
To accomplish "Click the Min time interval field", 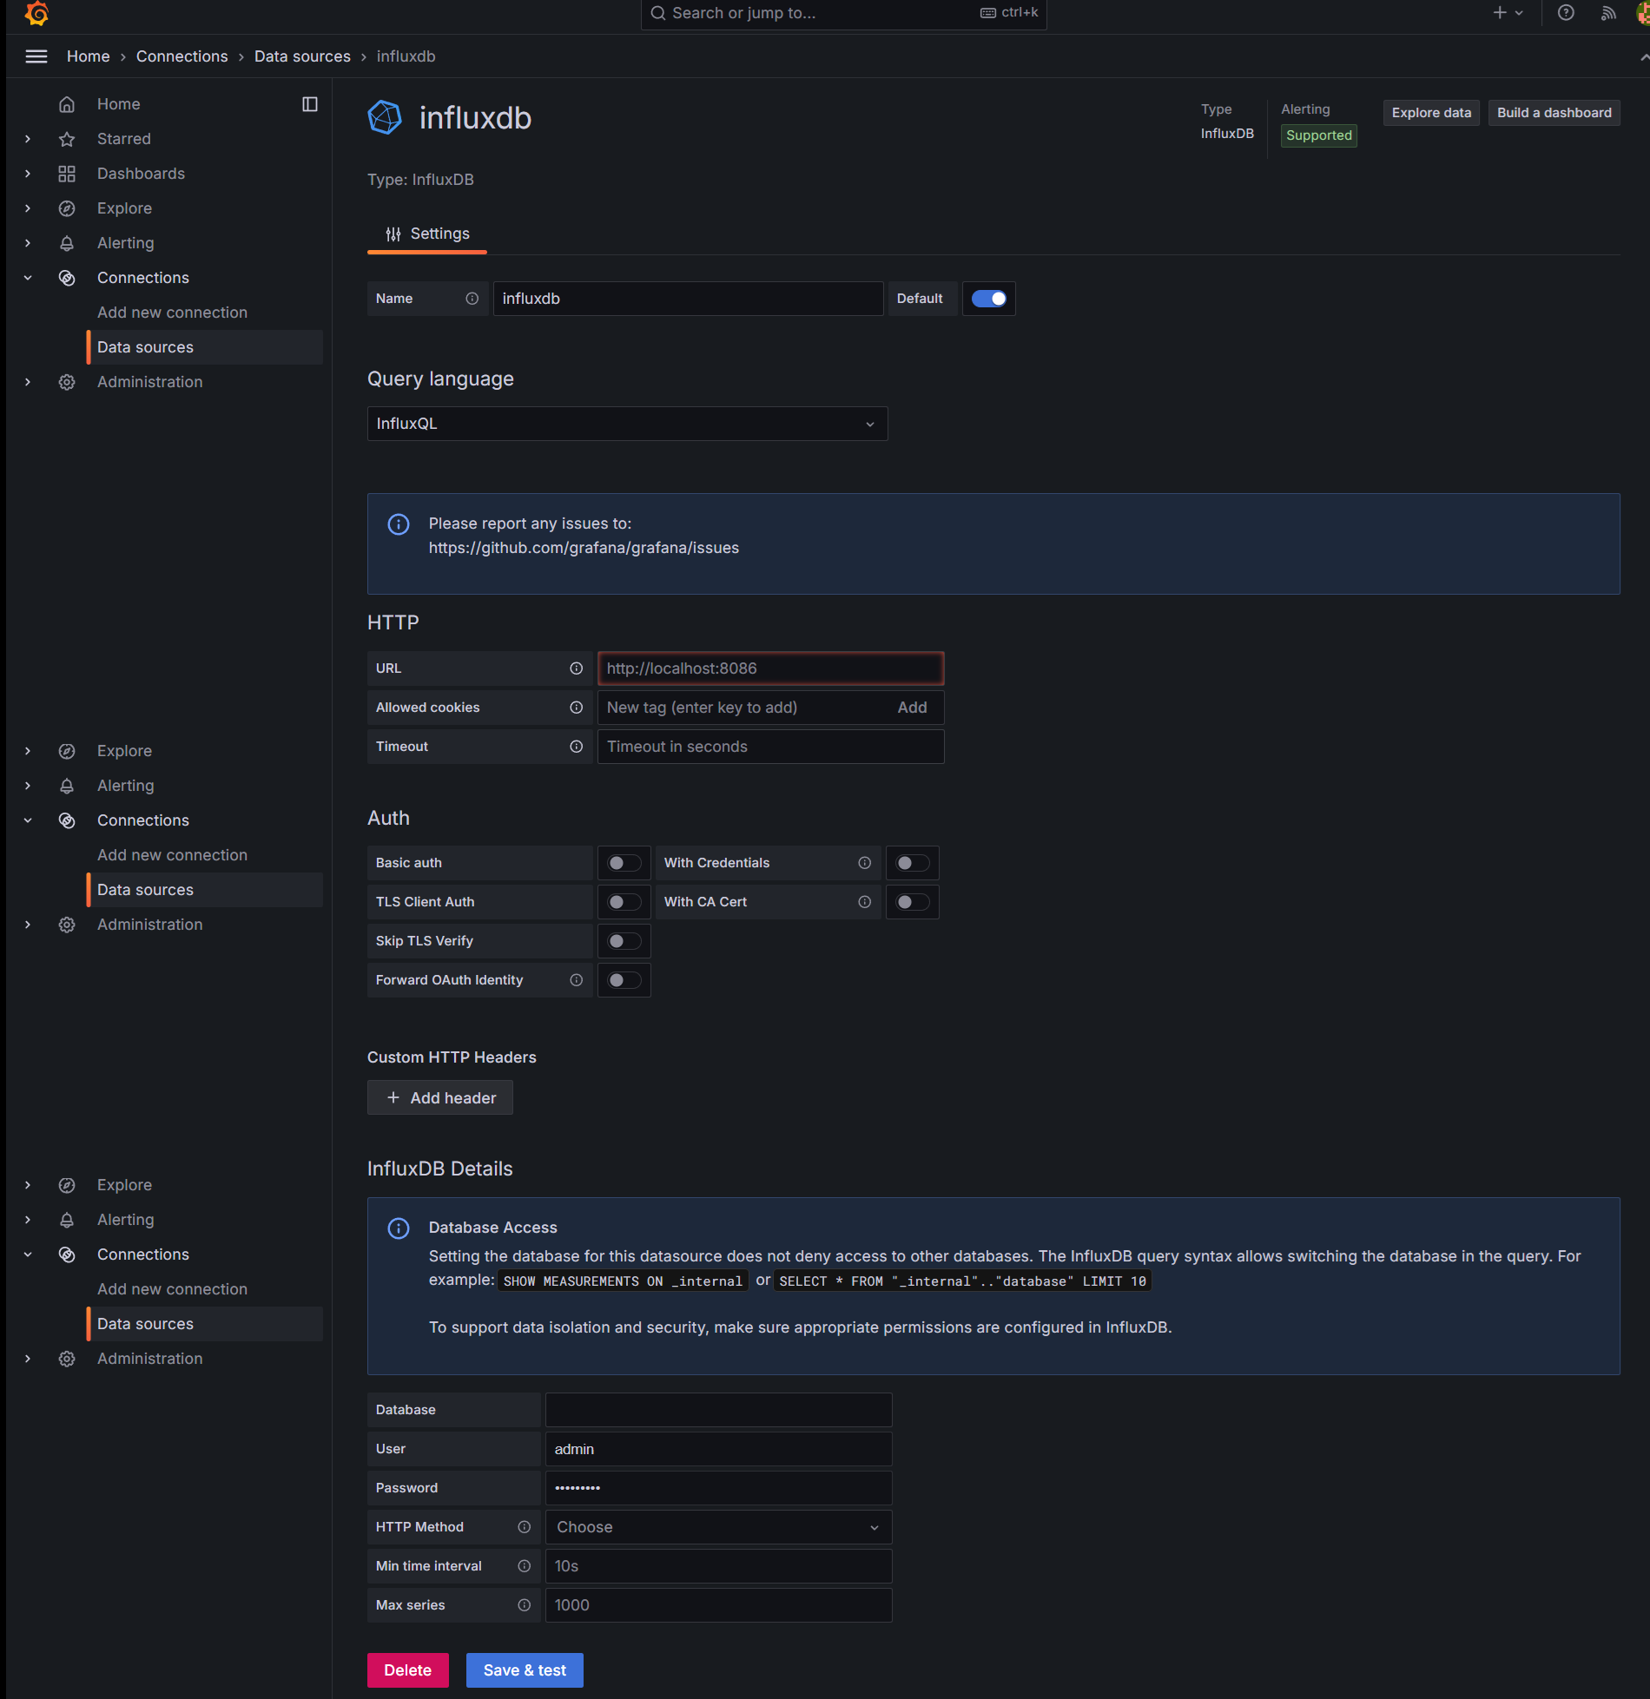I will [718, 1566].
